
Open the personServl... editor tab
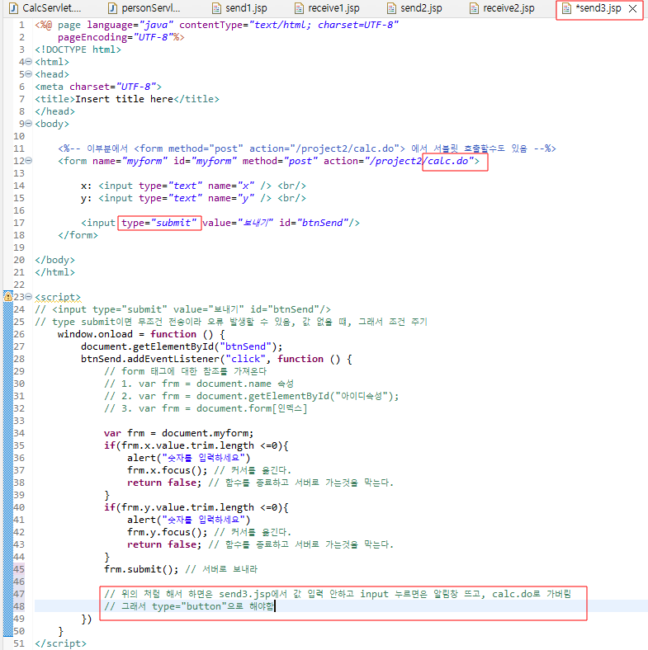[144, 8]
